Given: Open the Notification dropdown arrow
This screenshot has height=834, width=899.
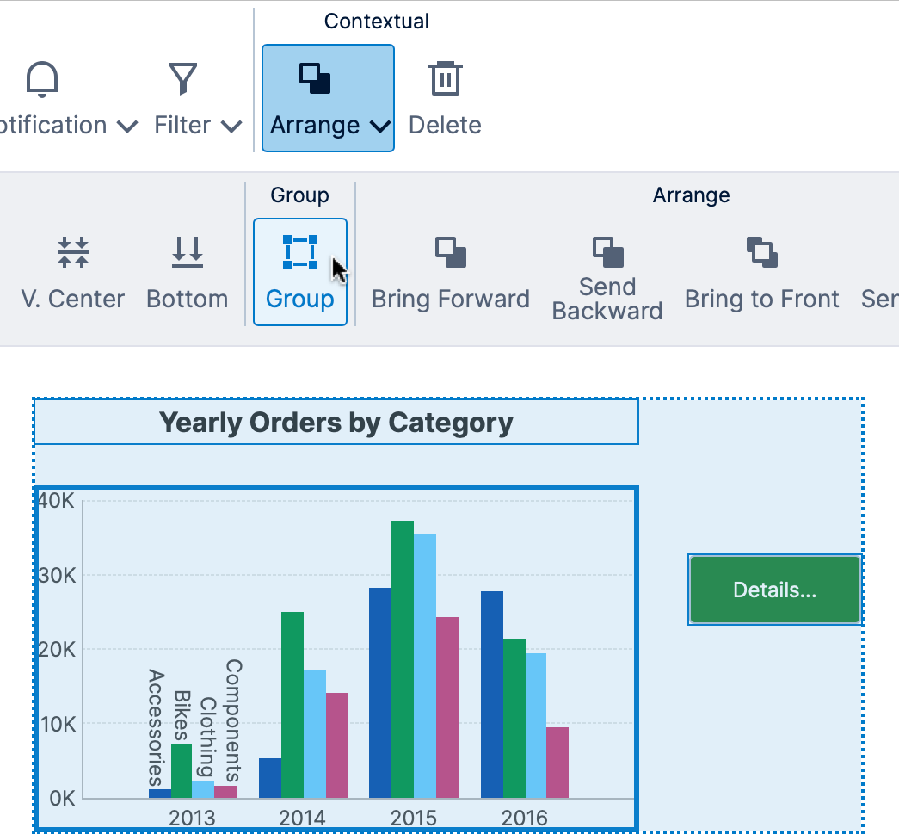Looking at the screenshot, I should click(x=126, y=127).
